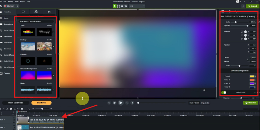The width and height of the screenshot is (260, 130).
Task: Click the Cut scissors icon on timeline toolbar
Action: pos(7,109)
